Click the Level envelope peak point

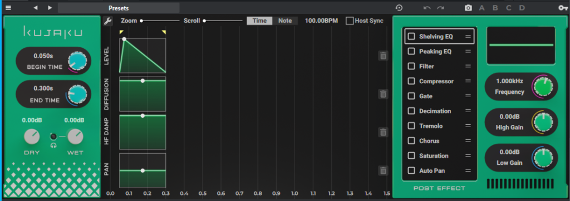tap(124, 39)
